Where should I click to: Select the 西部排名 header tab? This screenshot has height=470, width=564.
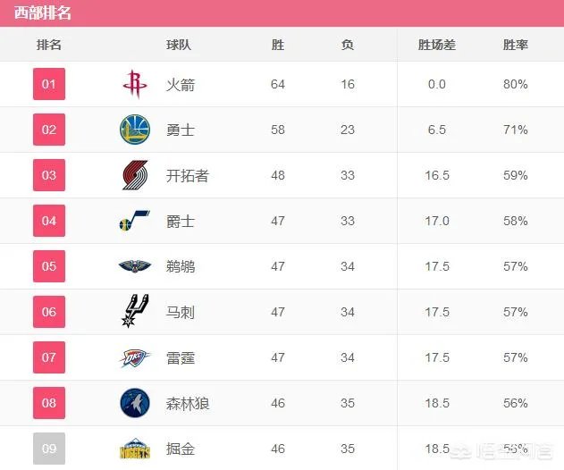tap(38, 13)
